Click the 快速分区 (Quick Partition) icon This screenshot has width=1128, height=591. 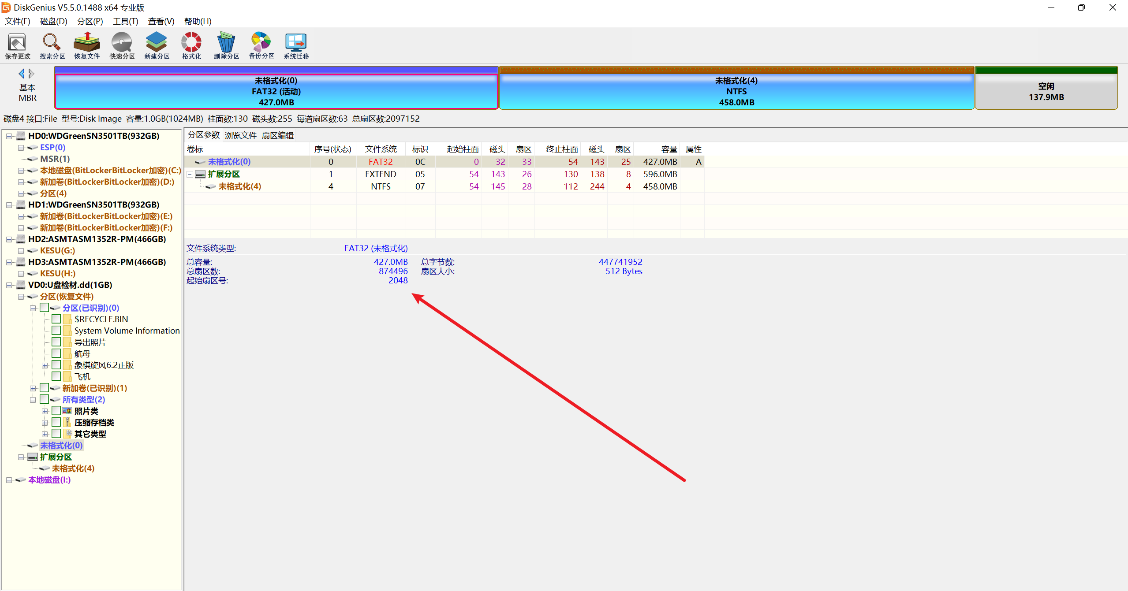[x=122, y=43]
